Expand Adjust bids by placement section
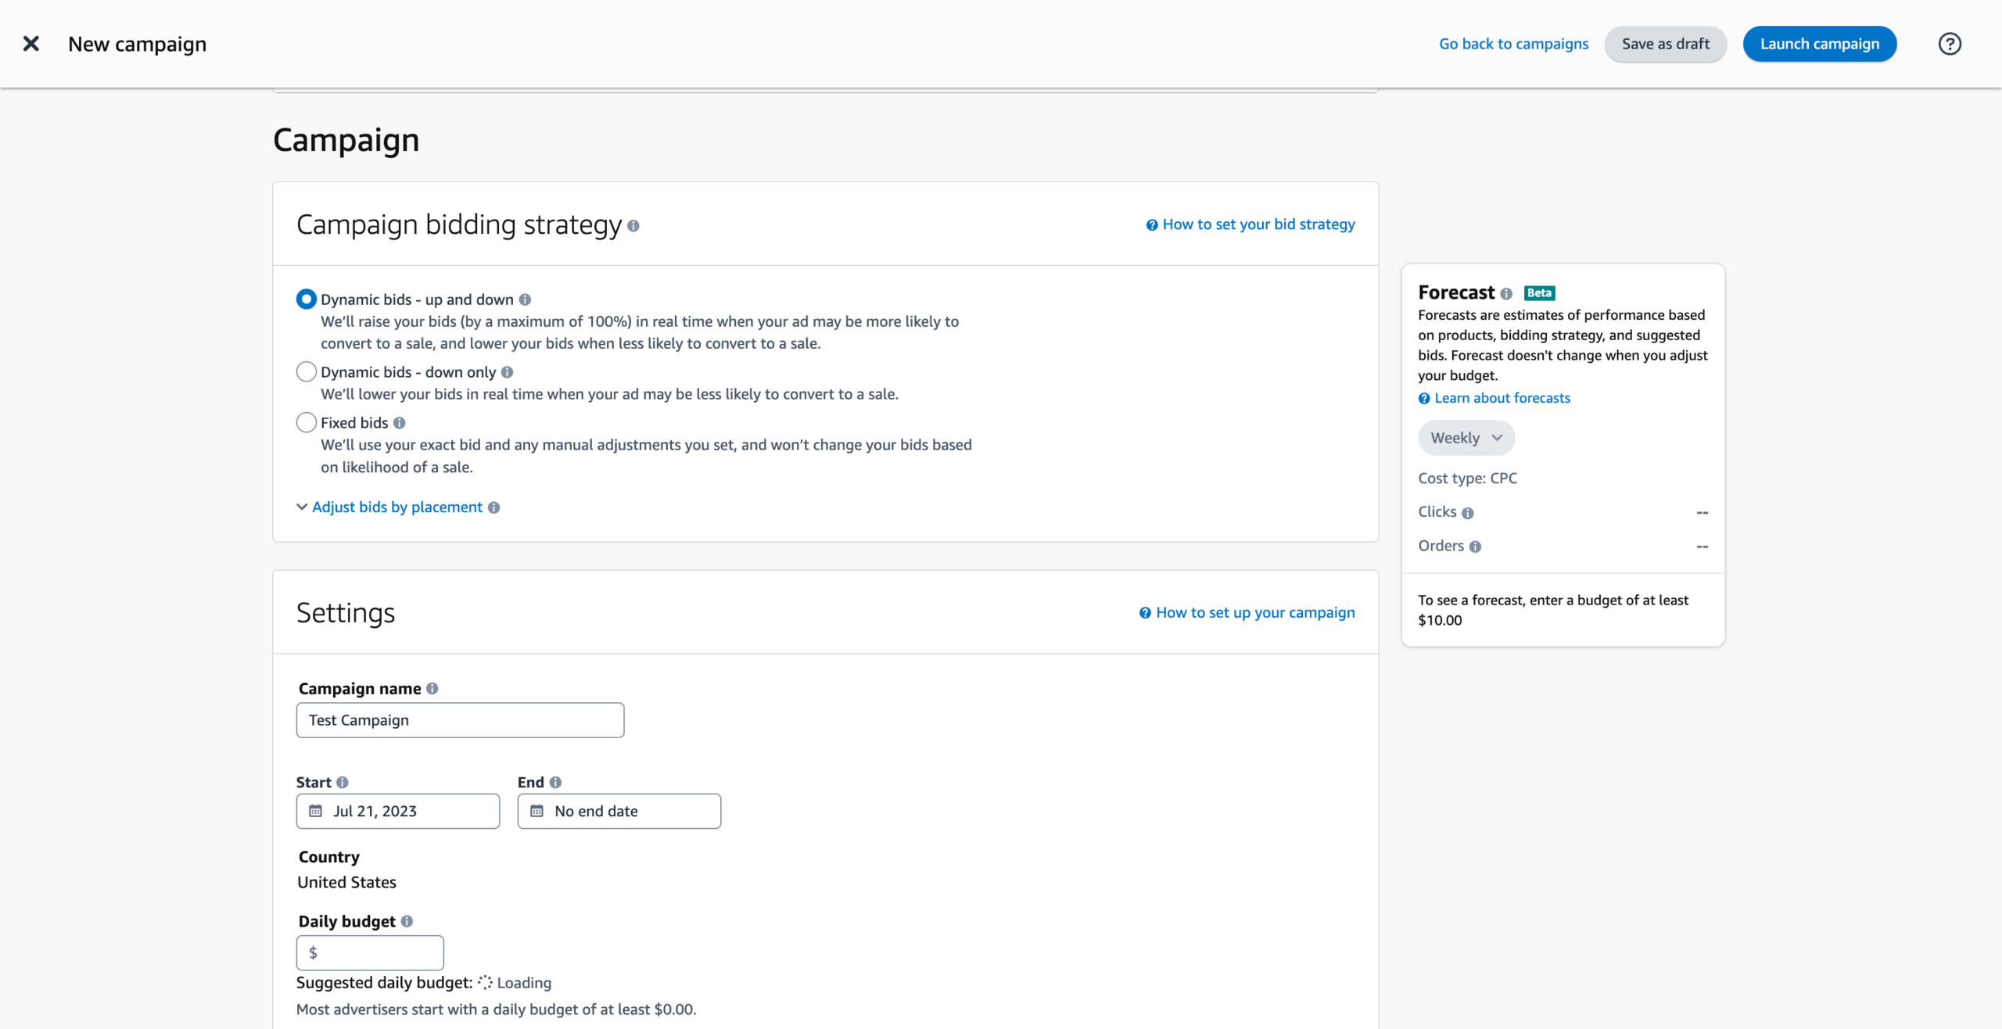Image resolution: width=2002 pixels, height=1029 pixels. point(393,507)
